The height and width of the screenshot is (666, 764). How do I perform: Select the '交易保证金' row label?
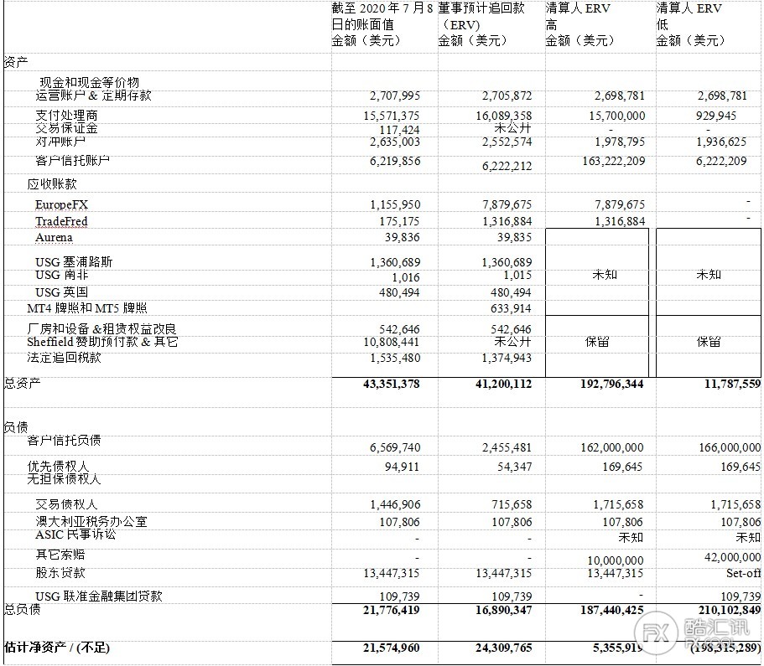[x=66, y=128]
